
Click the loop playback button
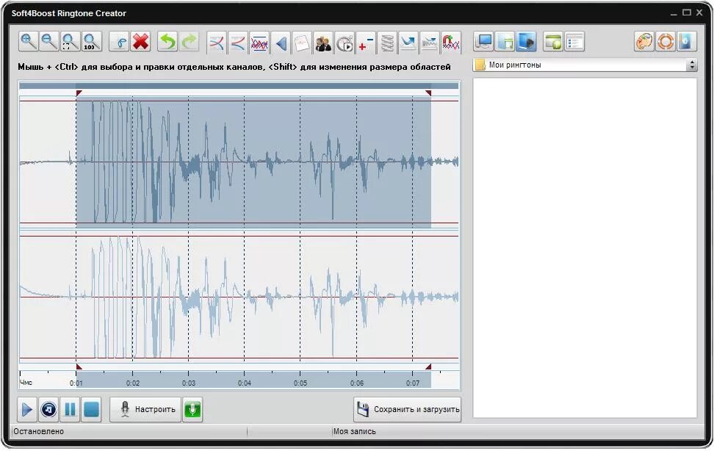pos(48,409)
